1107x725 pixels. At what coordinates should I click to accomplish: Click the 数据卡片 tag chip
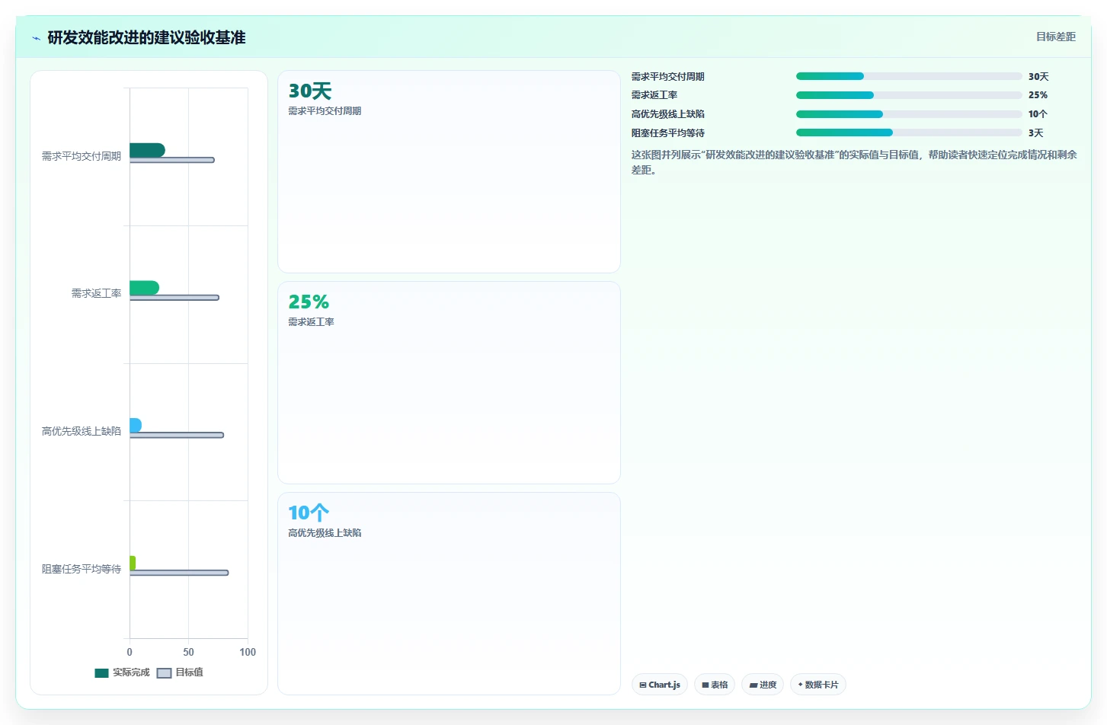coord(818,685)
